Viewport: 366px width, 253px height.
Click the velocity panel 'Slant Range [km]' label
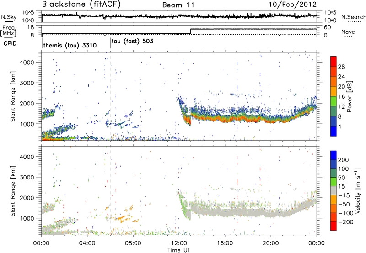(13, 191)
